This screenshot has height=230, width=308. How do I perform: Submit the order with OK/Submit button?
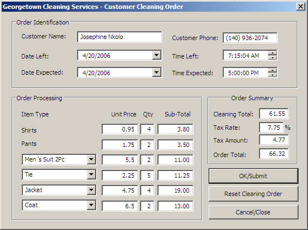[253, 176]
